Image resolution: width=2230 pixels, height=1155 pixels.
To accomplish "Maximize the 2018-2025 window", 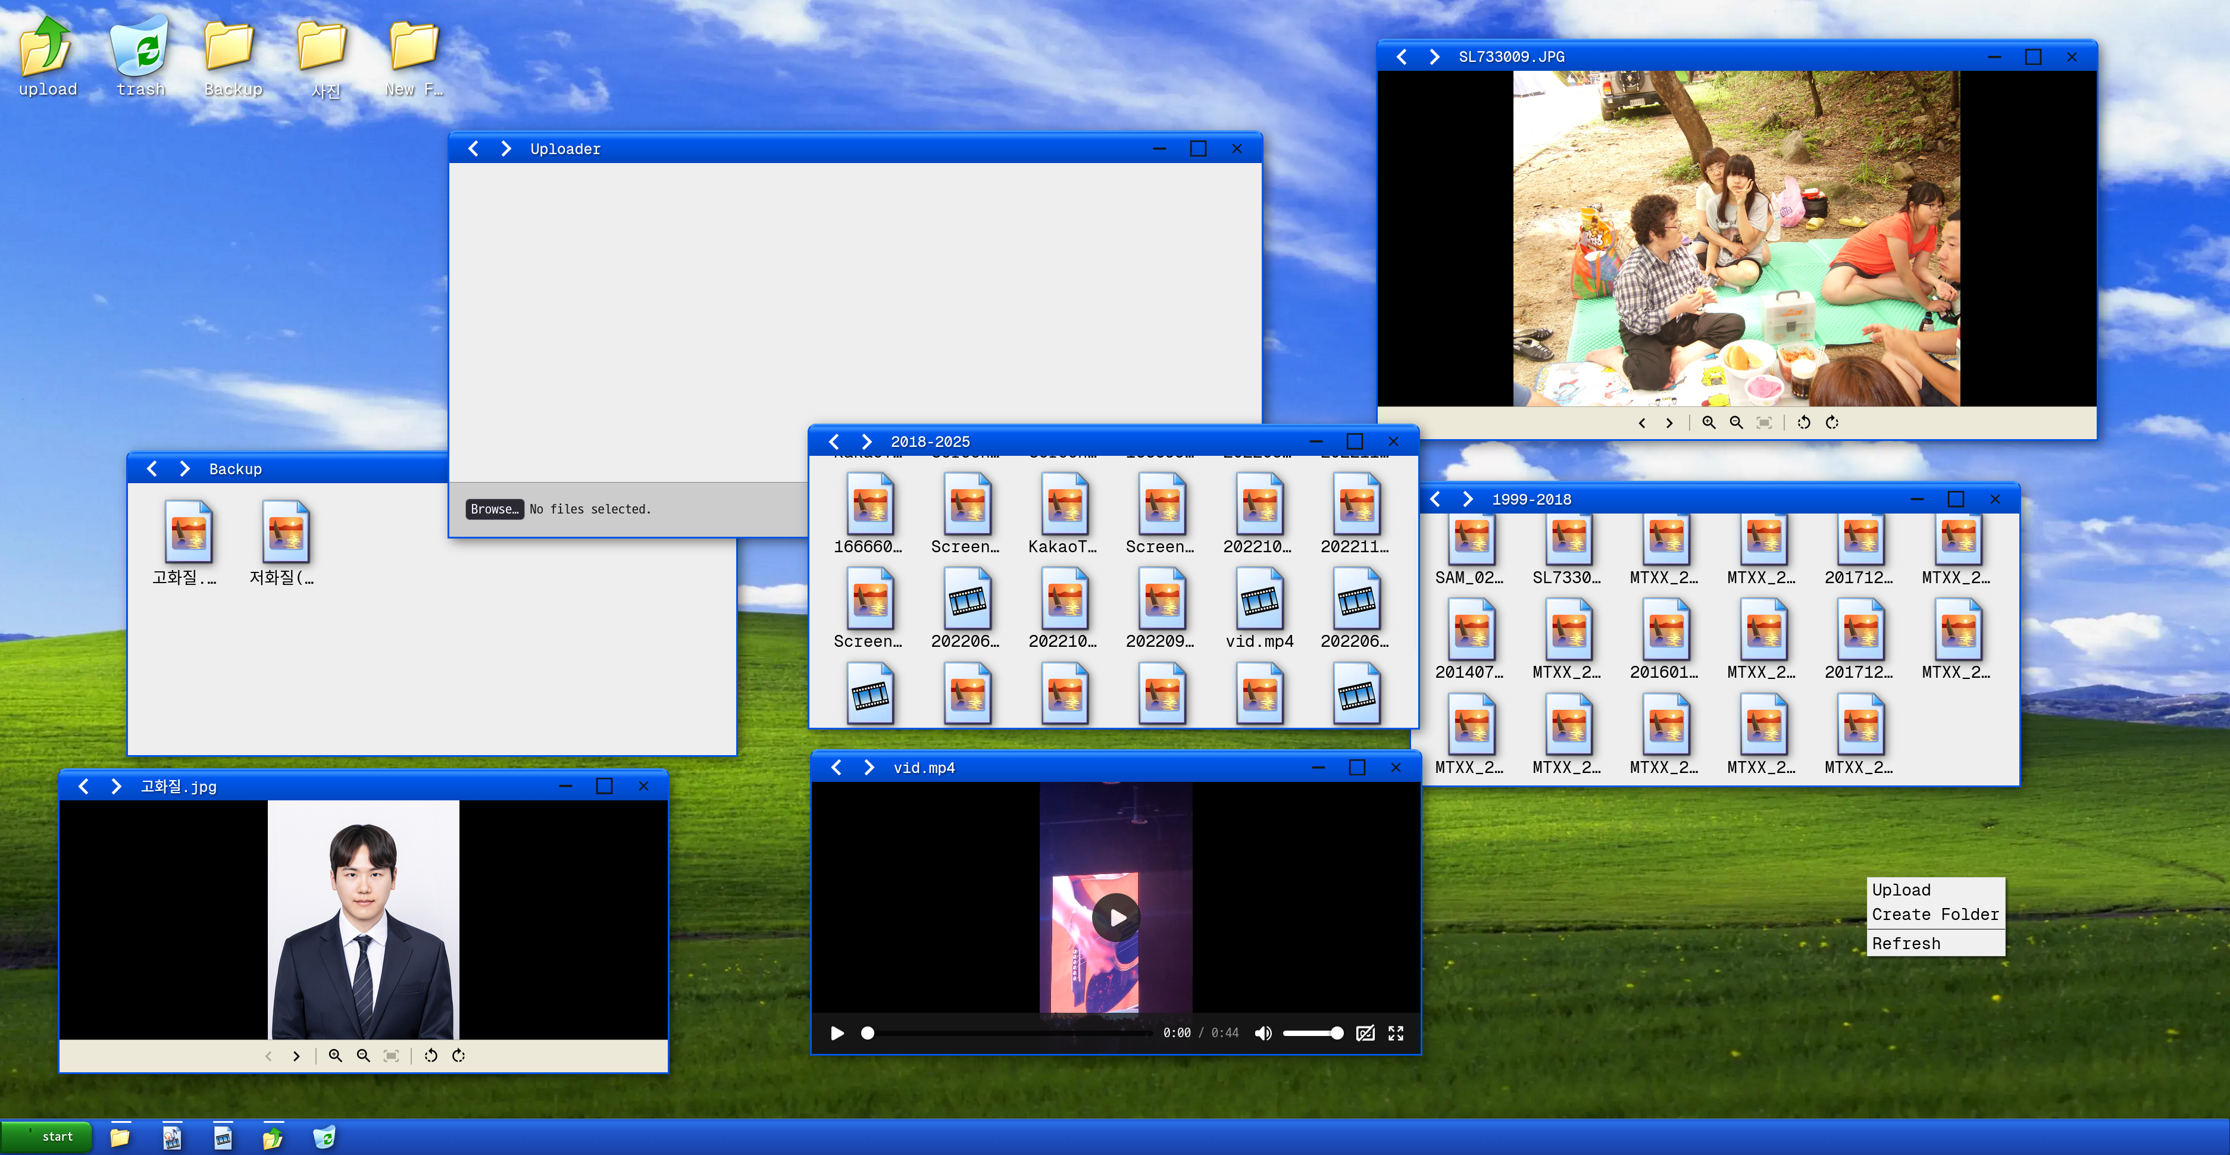I will pos(1355,442).
